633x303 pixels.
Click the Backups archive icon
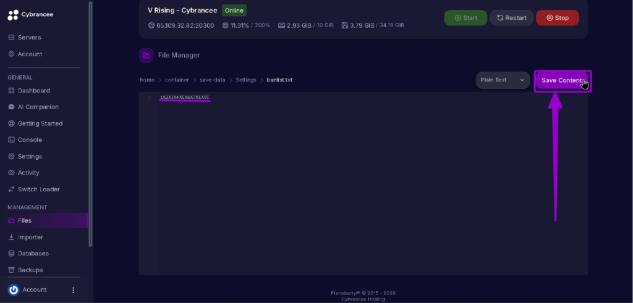(x=11, y=270)
